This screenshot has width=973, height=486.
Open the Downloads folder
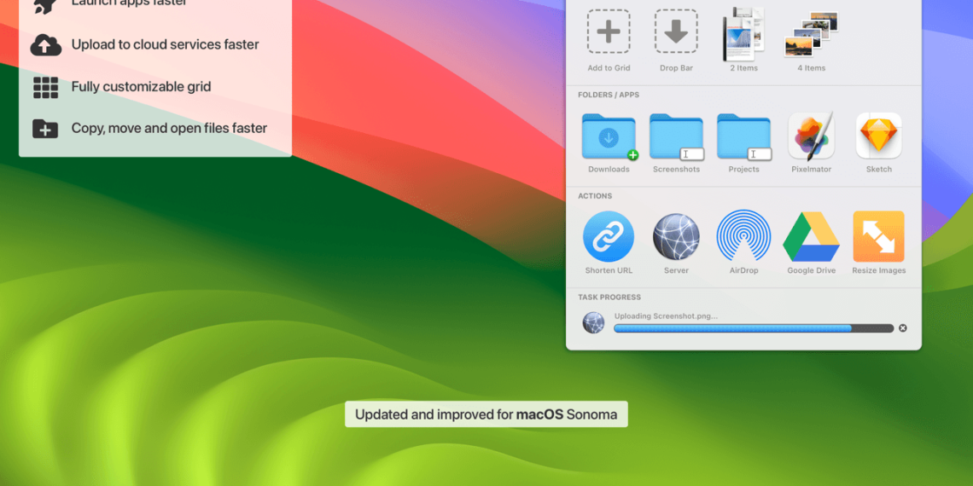pos(609,136)
